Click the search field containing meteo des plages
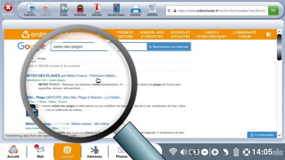The image size is (285, 160). 99,47
